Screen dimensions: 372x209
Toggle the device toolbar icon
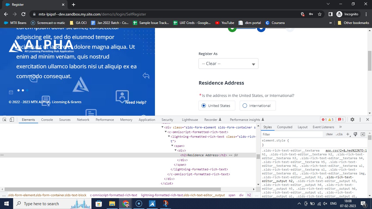[12, 120]
